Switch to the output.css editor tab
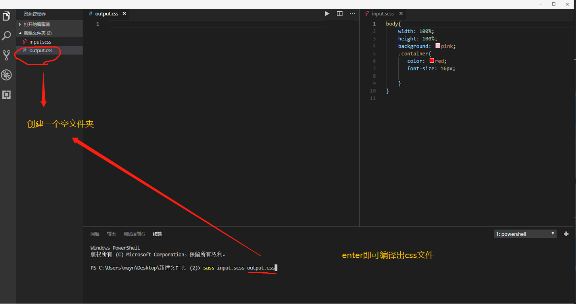The height and width of the screenshot is (304, 576). coord(106,13)
